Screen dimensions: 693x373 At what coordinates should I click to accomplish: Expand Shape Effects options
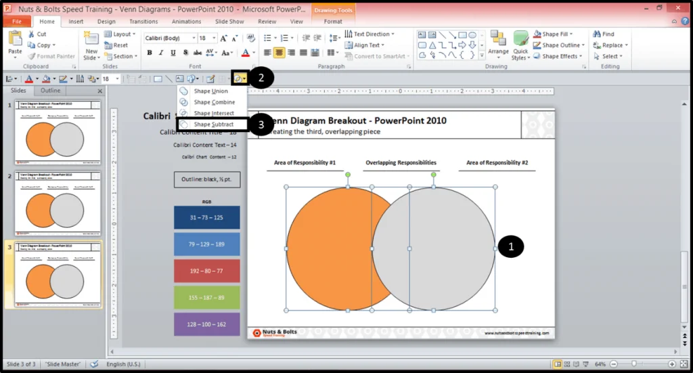558,56
